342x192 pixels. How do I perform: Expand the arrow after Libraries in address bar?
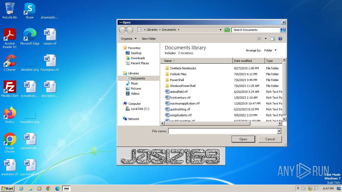[x=160, y=30]
